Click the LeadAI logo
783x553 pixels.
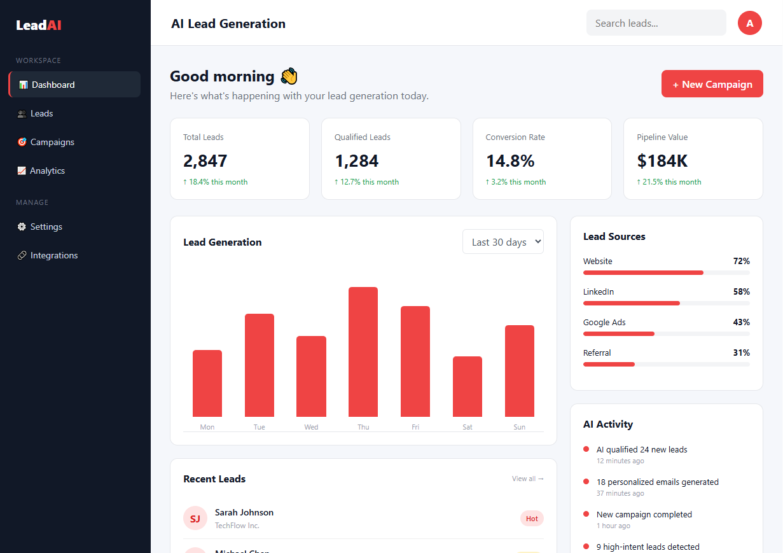(x=39, y=25)
